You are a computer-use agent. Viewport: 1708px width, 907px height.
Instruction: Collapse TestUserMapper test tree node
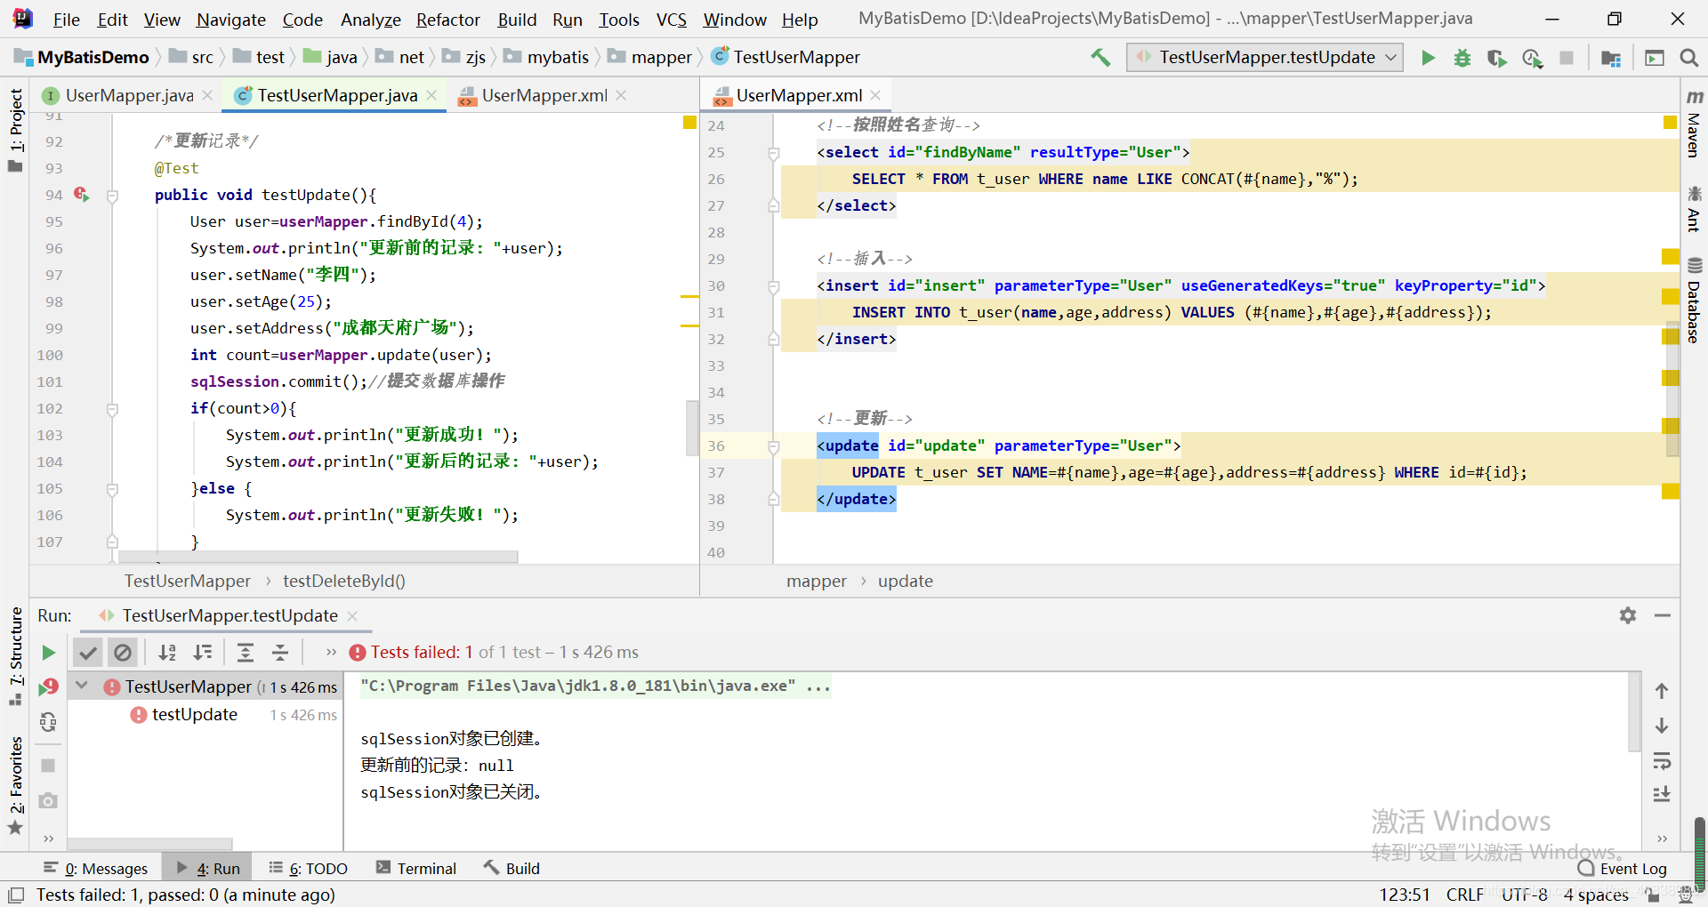point(82,686)
